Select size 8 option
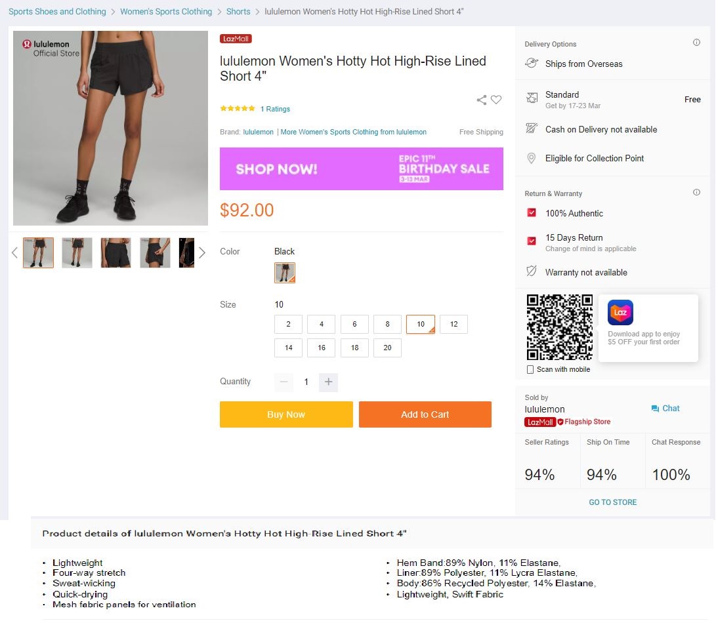This screenshot has height=623, width=716. point(387,324)
